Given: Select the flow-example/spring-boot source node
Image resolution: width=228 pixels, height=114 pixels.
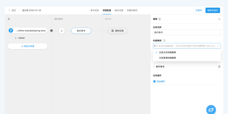Looking at the screenshot, I should (x=28, y=31).
